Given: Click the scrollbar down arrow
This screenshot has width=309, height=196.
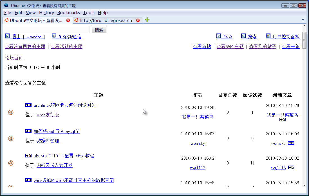Looking at the screenshot, I should coord(304,185).
